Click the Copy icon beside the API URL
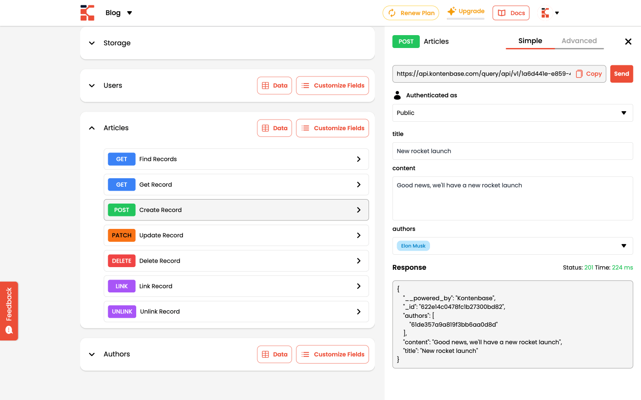The image size is (641, 400). tap(579, 74)
